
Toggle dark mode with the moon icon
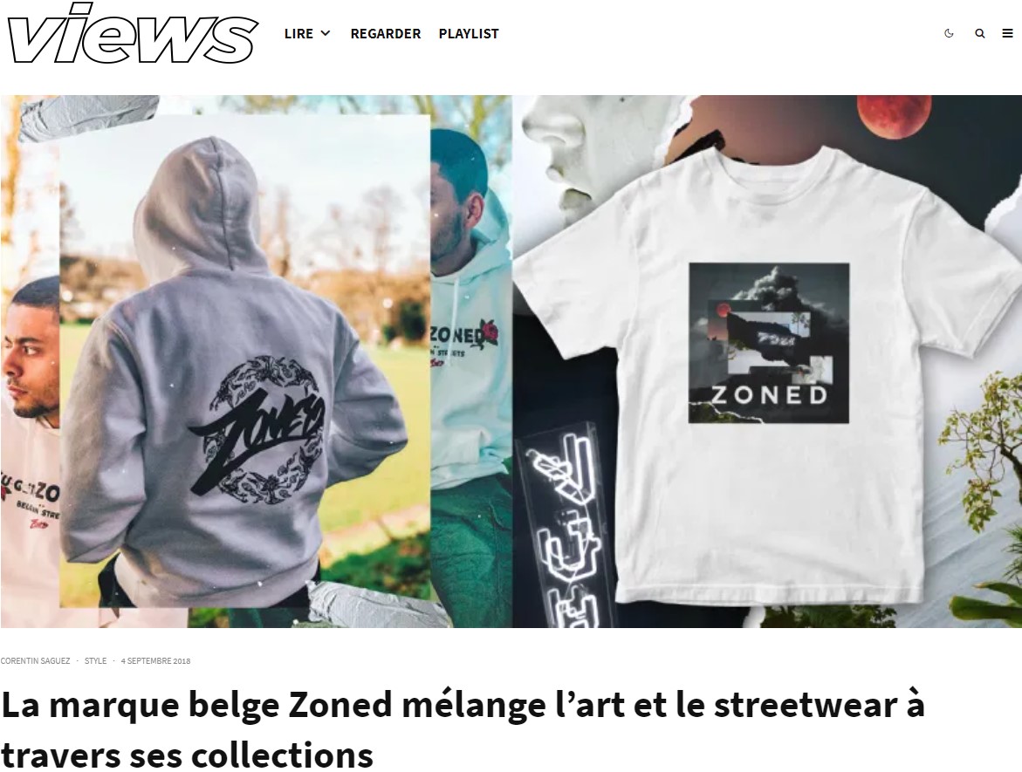pyautogui.click(x=949, y=33)
